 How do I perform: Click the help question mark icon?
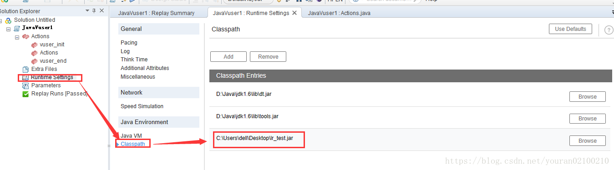(x=609, y=30)
